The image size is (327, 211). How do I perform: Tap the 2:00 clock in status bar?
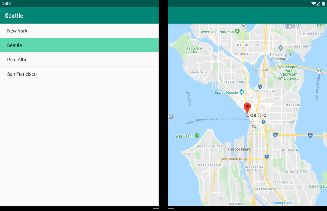pyautogui.click(x=7, y=4)
